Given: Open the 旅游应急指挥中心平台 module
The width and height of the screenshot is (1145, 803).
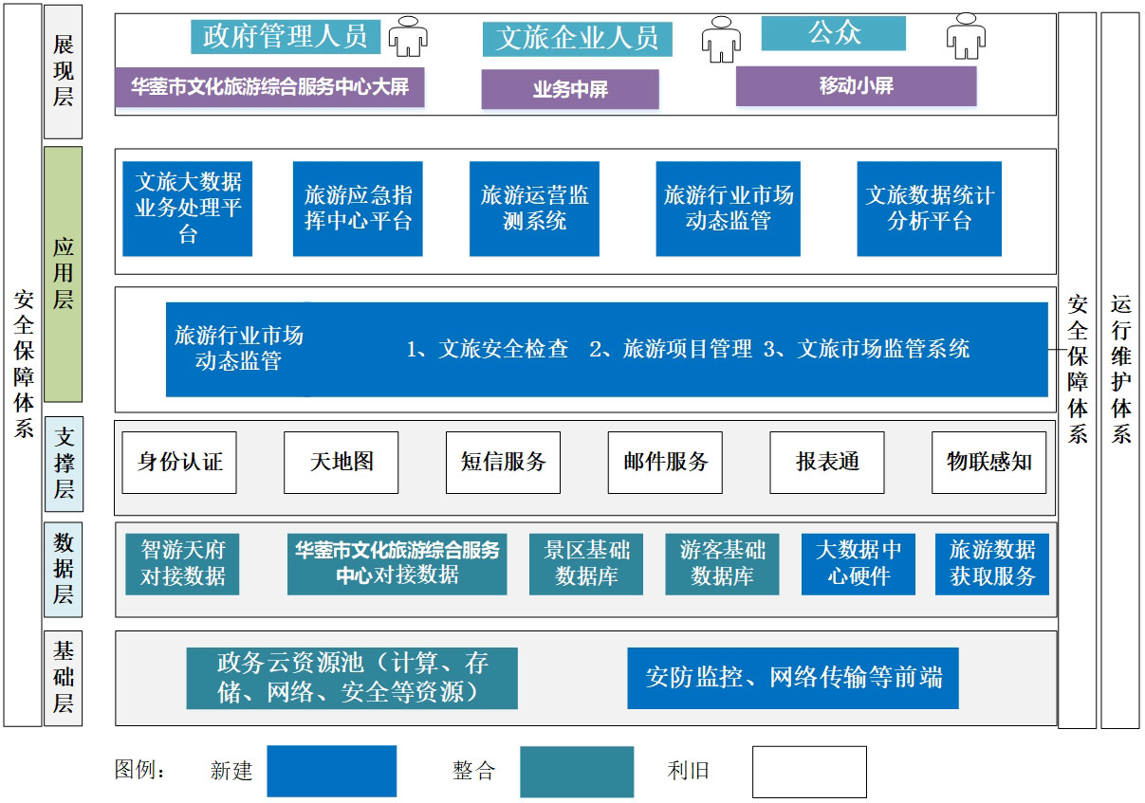Looking at the screenshot, I should pos(359,208).
